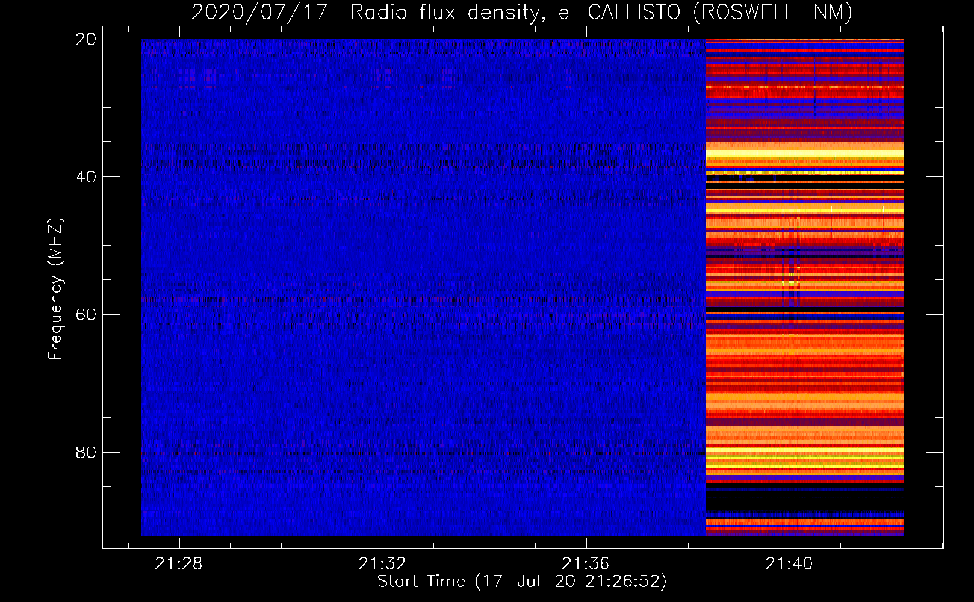Click the 21:36 time tick label
The image size is (974, 602).
[x=586, y=564]
